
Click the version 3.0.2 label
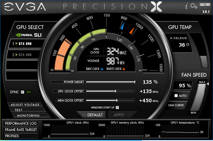[206, 12]
